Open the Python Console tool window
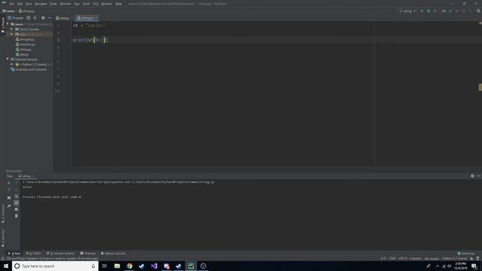The height and width of the screenshot is (271, 482). 113,254
